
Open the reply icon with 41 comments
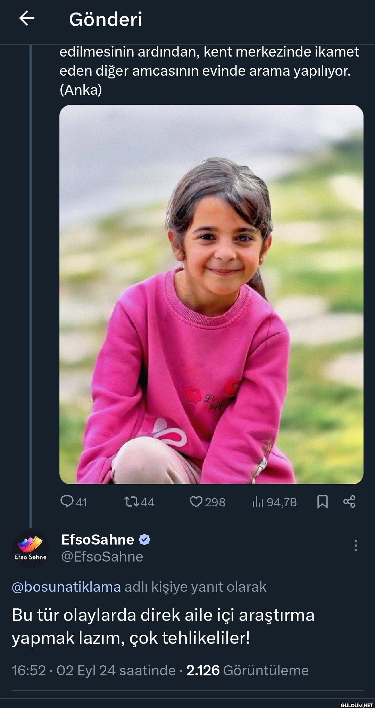(x=67, y=501)
